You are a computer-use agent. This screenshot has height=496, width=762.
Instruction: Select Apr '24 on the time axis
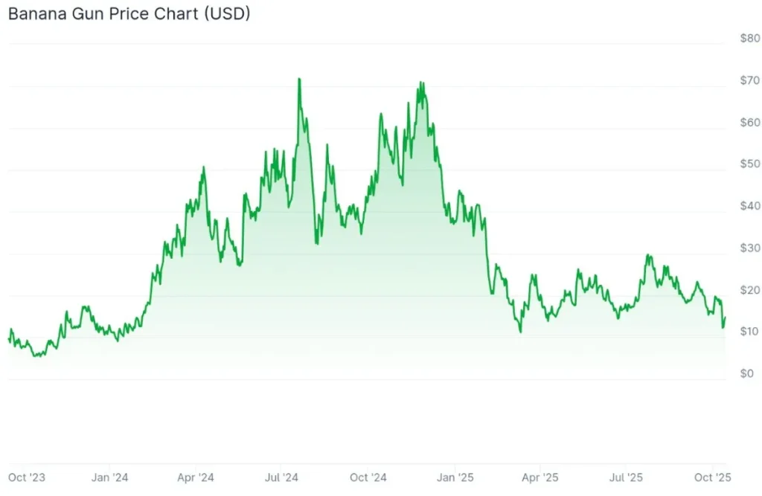tap(196, 477)
